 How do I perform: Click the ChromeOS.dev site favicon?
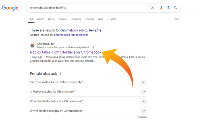pyautogui.click(x=32, y=45)
